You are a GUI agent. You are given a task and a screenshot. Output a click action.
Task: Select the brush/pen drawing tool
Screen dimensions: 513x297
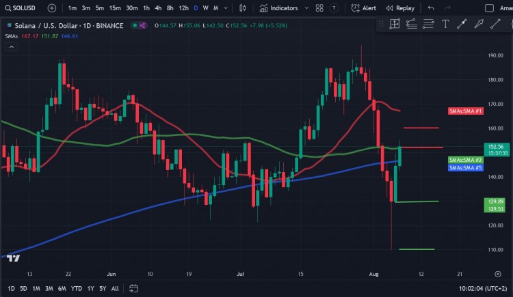click(479, 24)
